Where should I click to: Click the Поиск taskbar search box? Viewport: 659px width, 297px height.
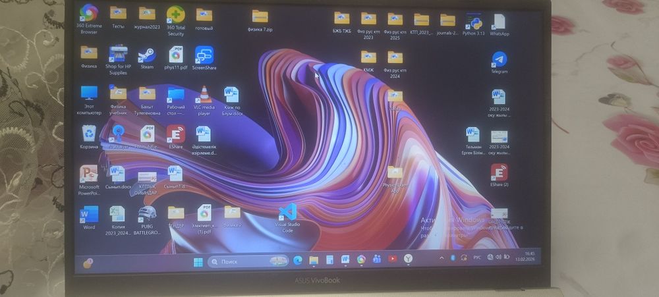(x=248, y=261)
